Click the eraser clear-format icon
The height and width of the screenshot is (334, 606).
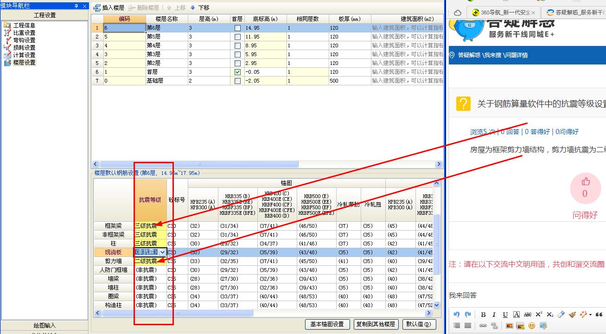pyautogui.click(x=561, y=315)
